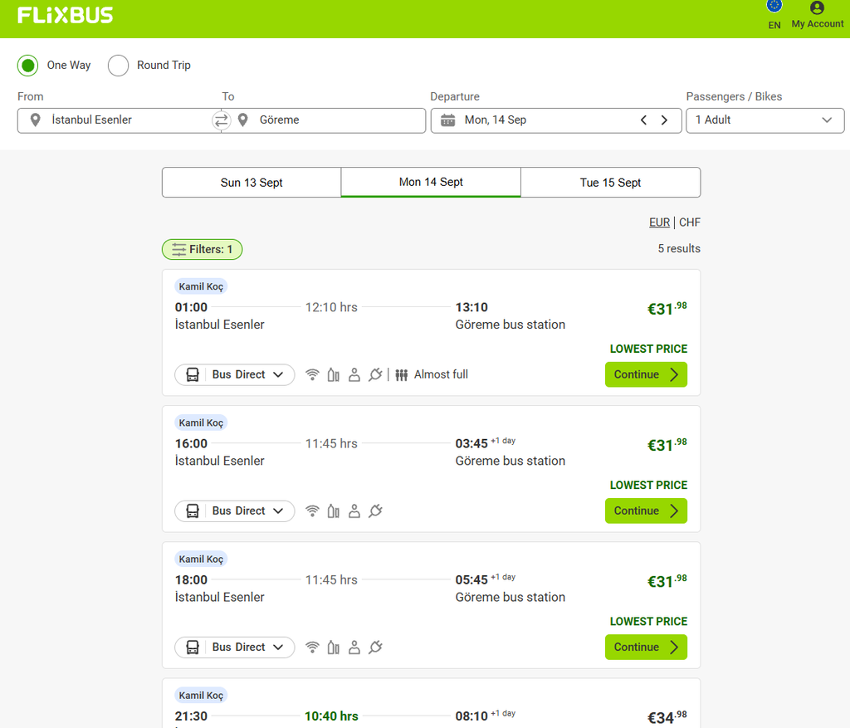Go to next departure day arrow

(664, 120)
